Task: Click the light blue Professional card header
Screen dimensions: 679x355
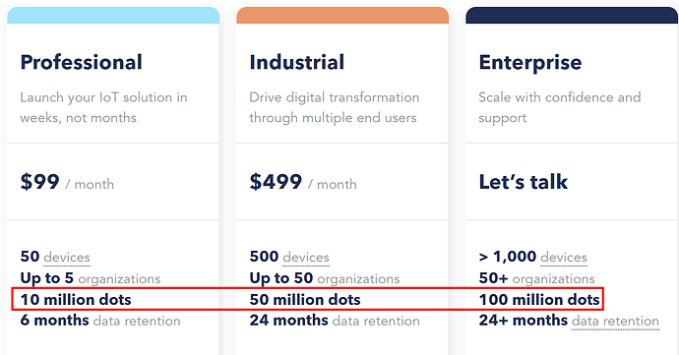Action: (x=113, y=15)
